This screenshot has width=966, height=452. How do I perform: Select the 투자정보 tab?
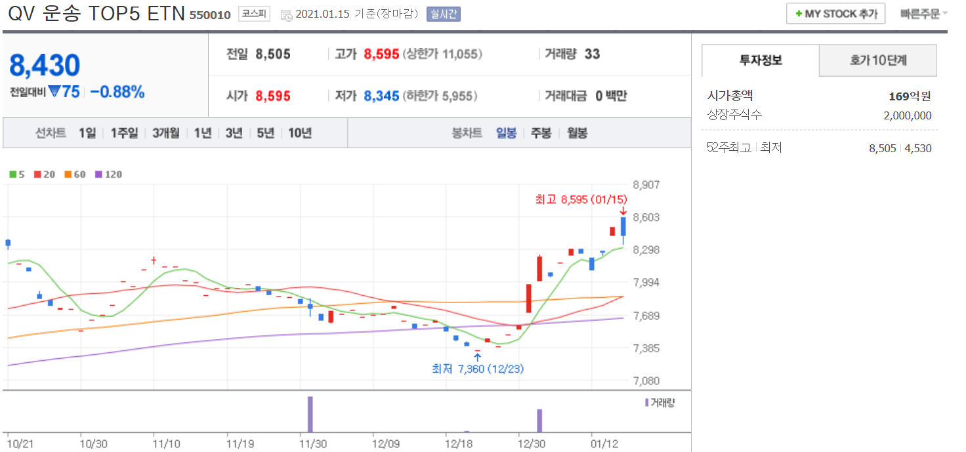pyautogui.click(x=761, y=60)
